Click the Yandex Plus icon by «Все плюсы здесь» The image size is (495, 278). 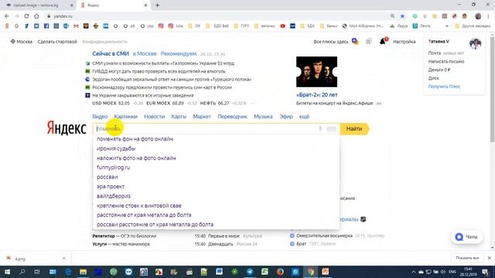(355, 41)
